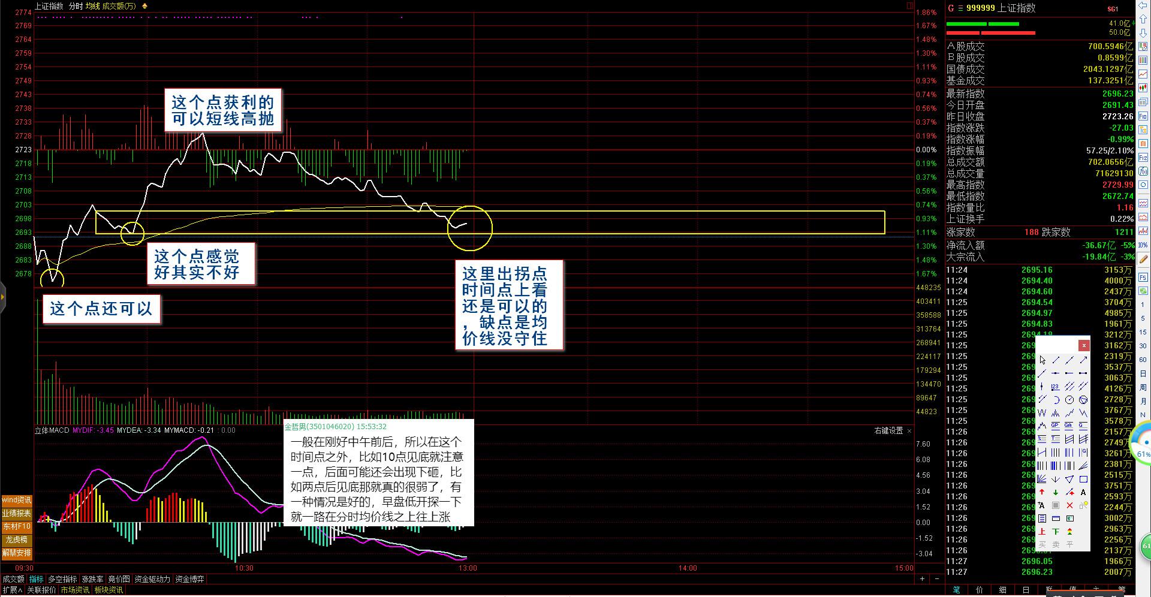Open the candlestick chart sidebar icon
1151x597 pixels.
1143,88
